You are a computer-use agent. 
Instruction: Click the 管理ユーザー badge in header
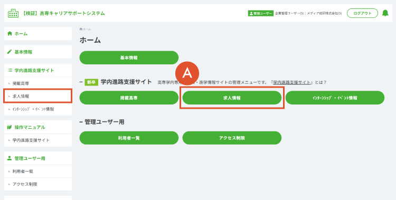pyautogui.click(x=261, y=13)
